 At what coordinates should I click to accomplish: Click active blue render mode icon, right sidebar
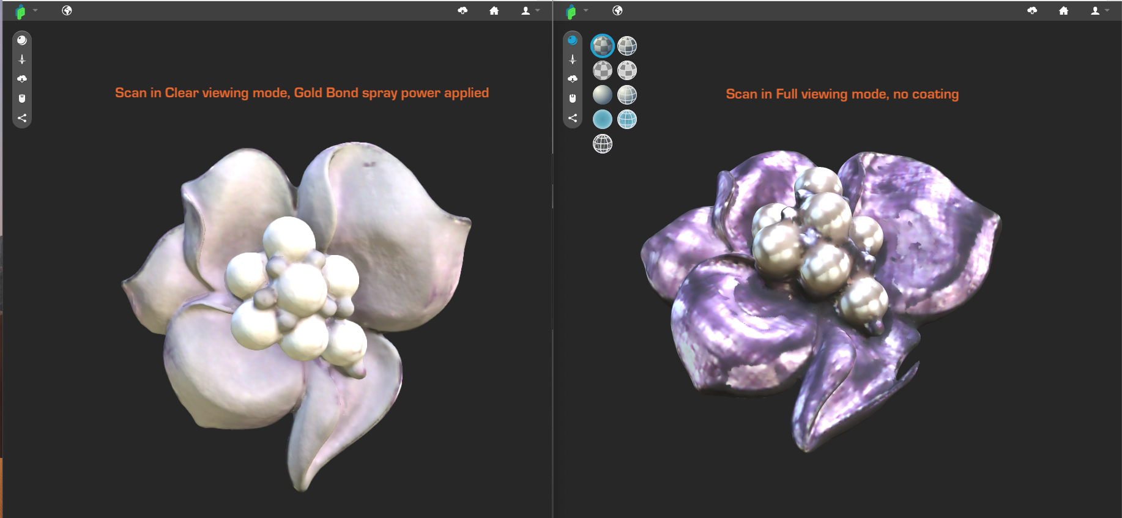pos(573,40)
